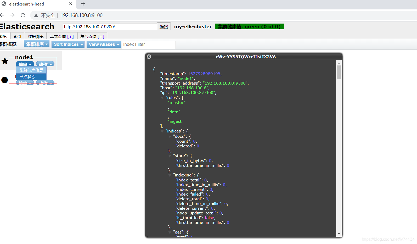Open second node's 动作 dropdown
This screenshot has height=244, width=417.
click(45, 83)
